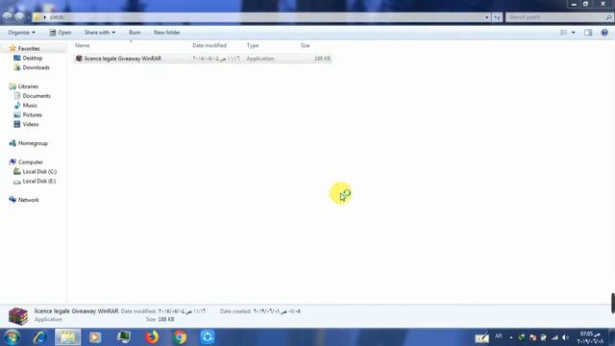Go back with the Explorer Back arrow
The height and width of the screenshot is (346, 615).
pos(8,17)
